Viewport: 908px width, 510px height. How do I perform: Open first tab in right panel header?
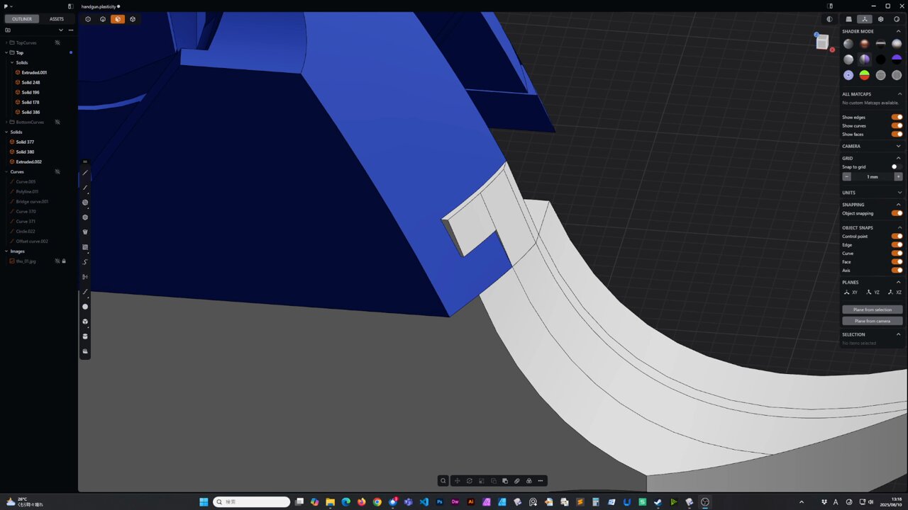click(848, 19)
